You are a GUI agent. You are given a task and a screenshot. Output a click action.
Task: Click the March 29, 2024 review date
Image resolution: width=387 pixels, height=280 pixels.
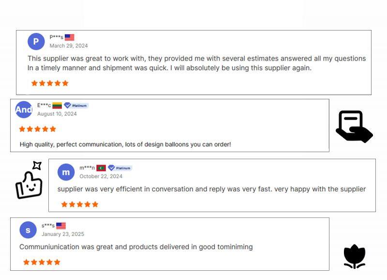[69, 46]
